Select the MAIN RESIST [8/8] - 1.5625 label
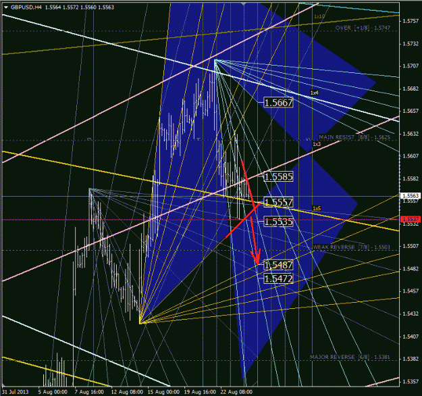Screen dimensions: 422x396 (354, 137)
